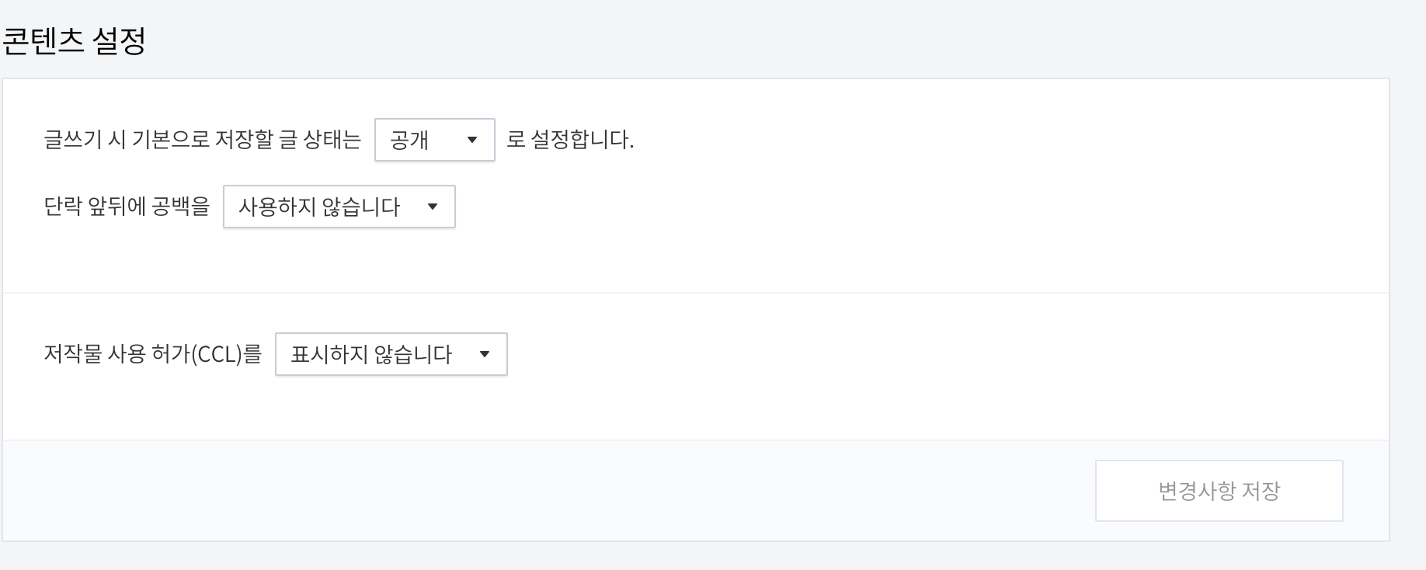Choose the Creative Commons license selector
Screen dimensions: 1426x570
pyautogui.click(x=390, y=354)
